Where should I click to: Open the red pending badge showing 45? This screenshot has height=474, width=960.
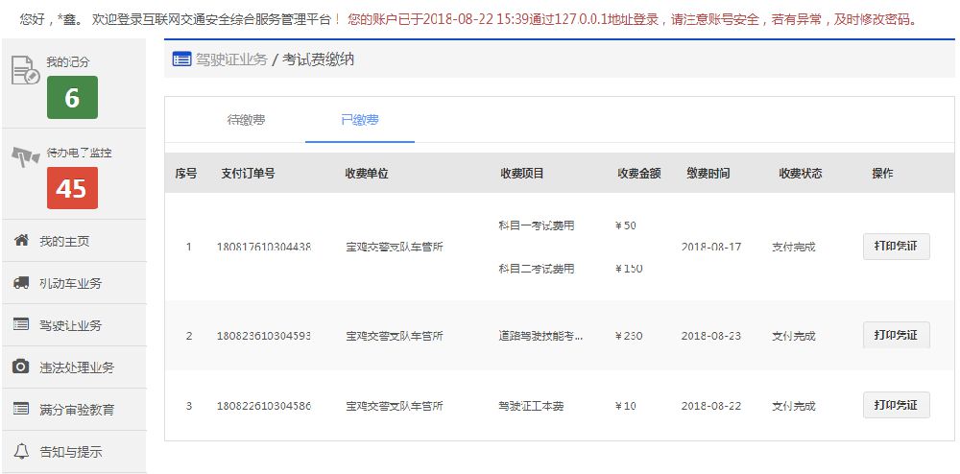[x=72, y=188]
